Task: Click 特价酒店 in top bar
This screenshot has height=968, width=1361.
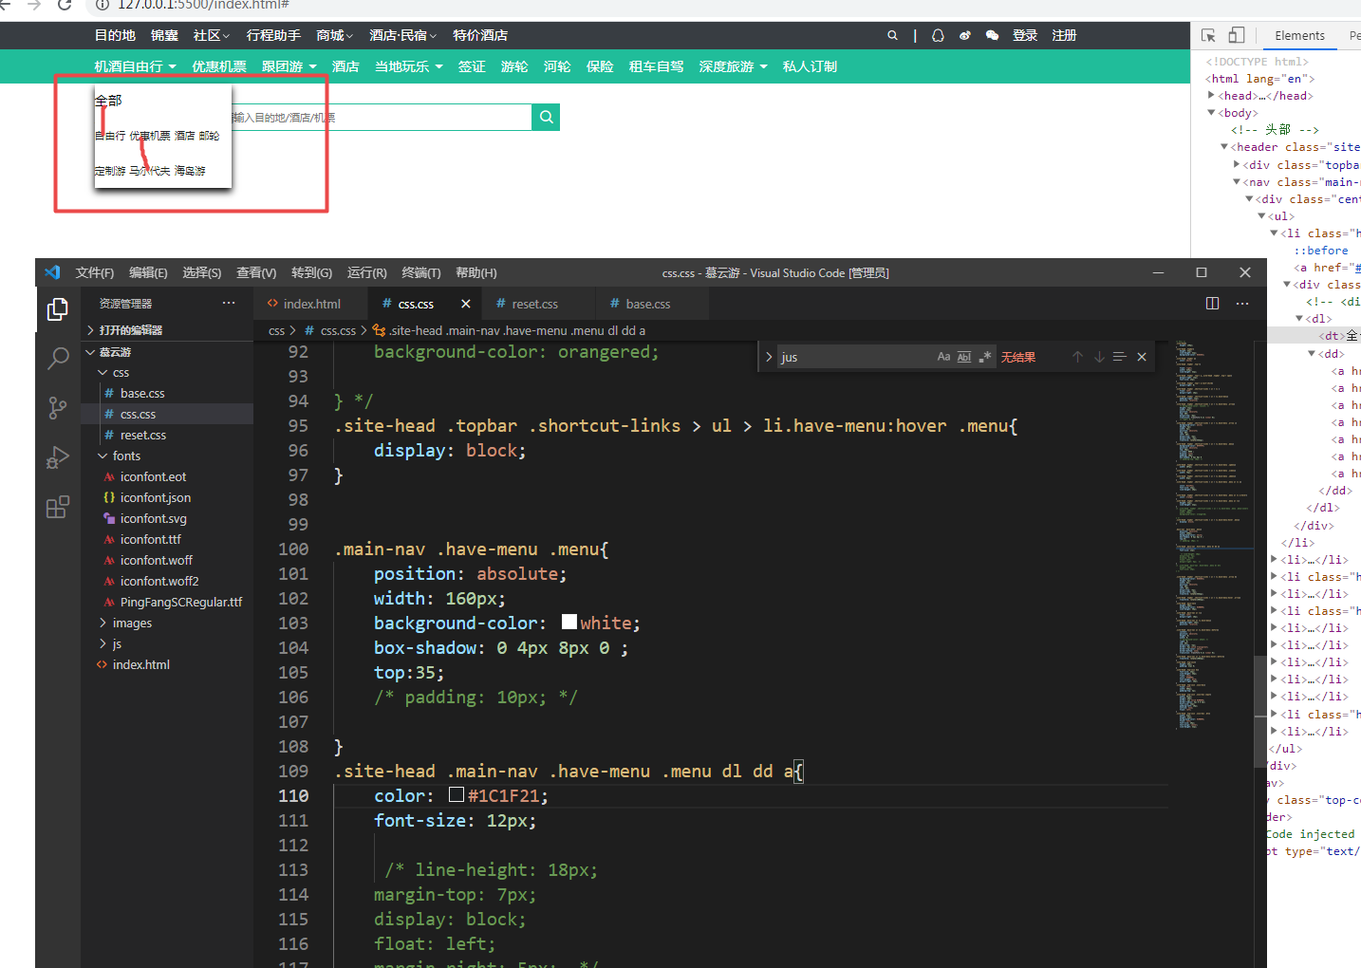Action: (x=480, y=35)
